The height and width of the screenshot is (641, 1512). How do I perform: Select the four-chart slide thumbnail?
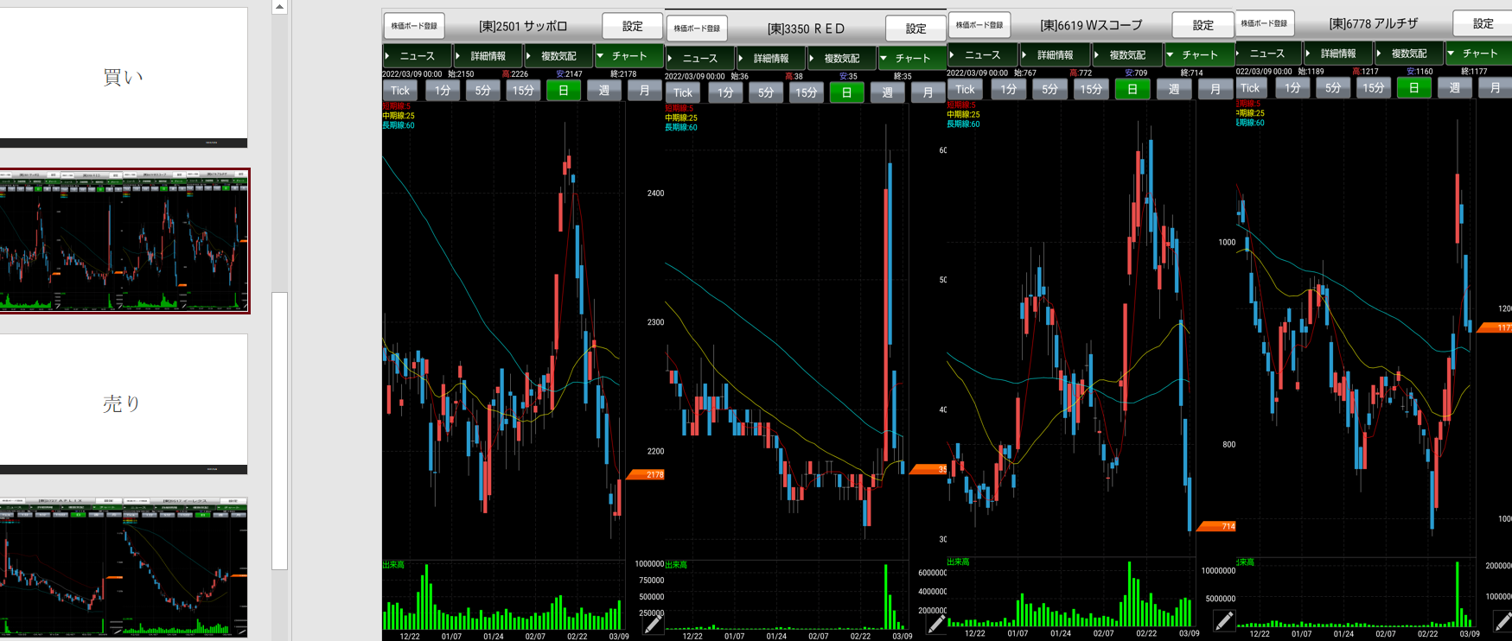point(124,240)
